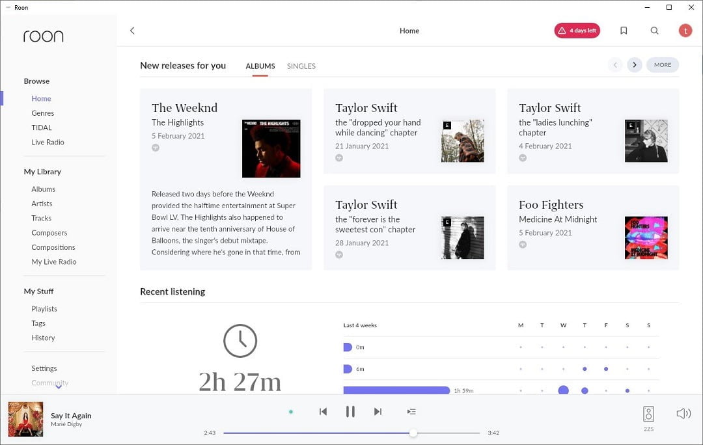703x445 pixels.
Task: Skip to next track
Action: (378, 411)
